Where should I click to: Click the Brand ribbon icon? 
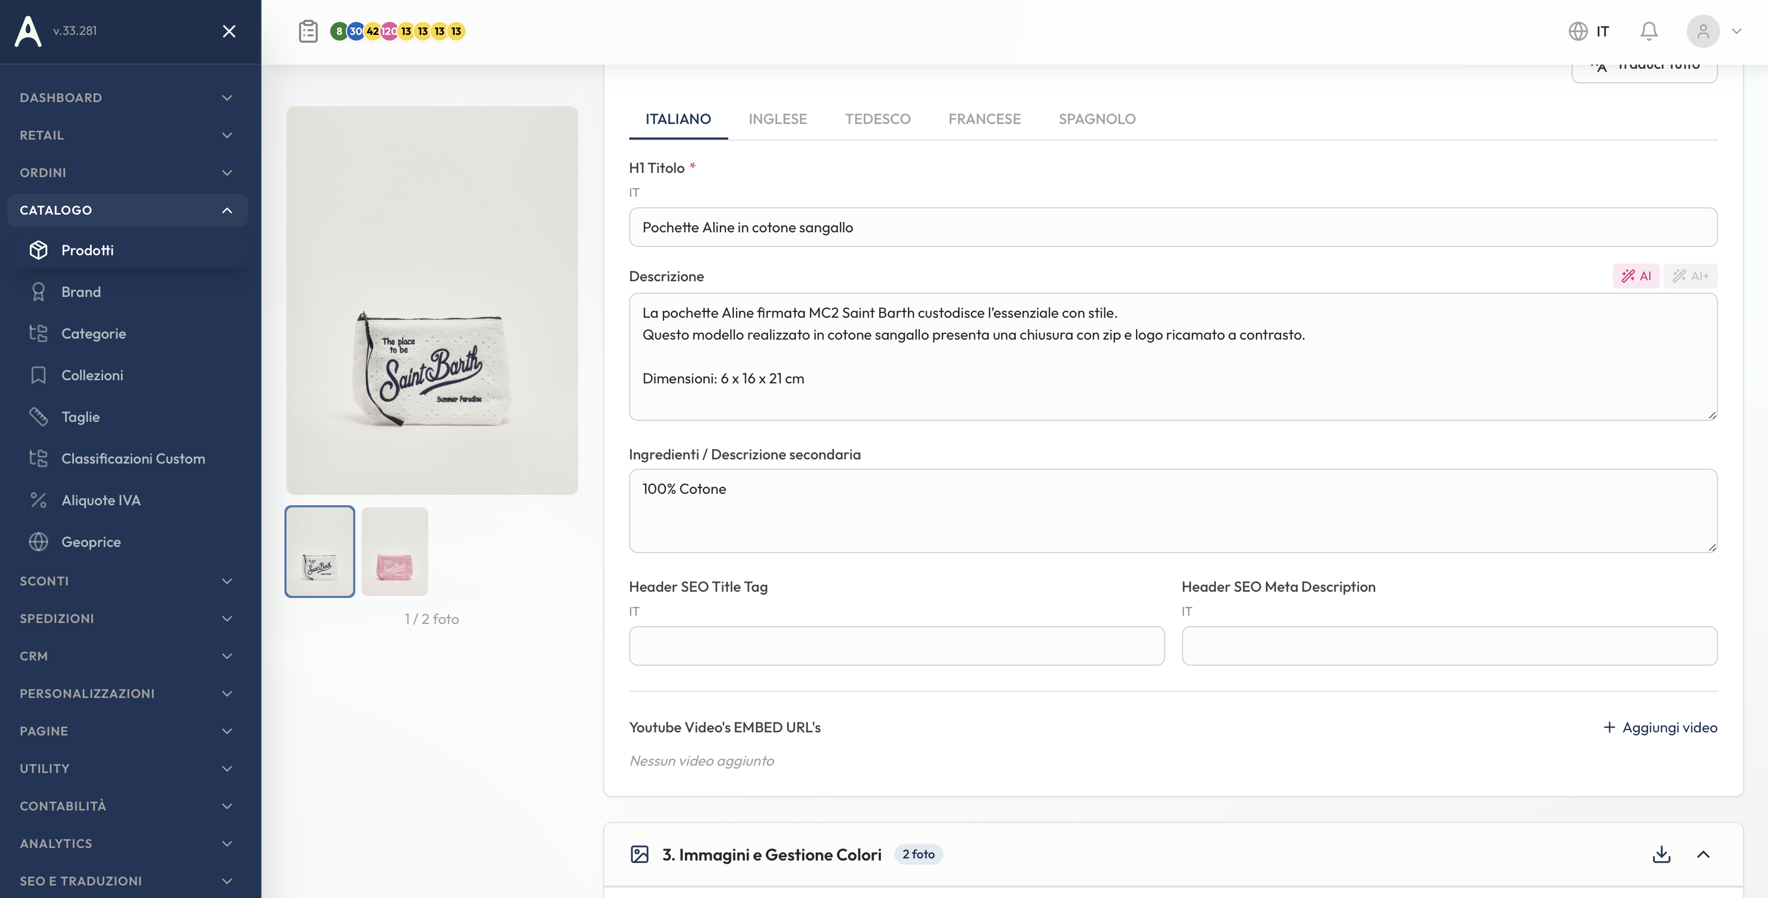tap(39, 292)
